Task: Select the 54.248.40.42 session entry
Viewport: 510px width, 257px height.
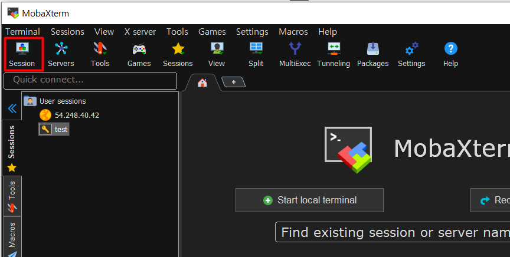Action: 77,115
